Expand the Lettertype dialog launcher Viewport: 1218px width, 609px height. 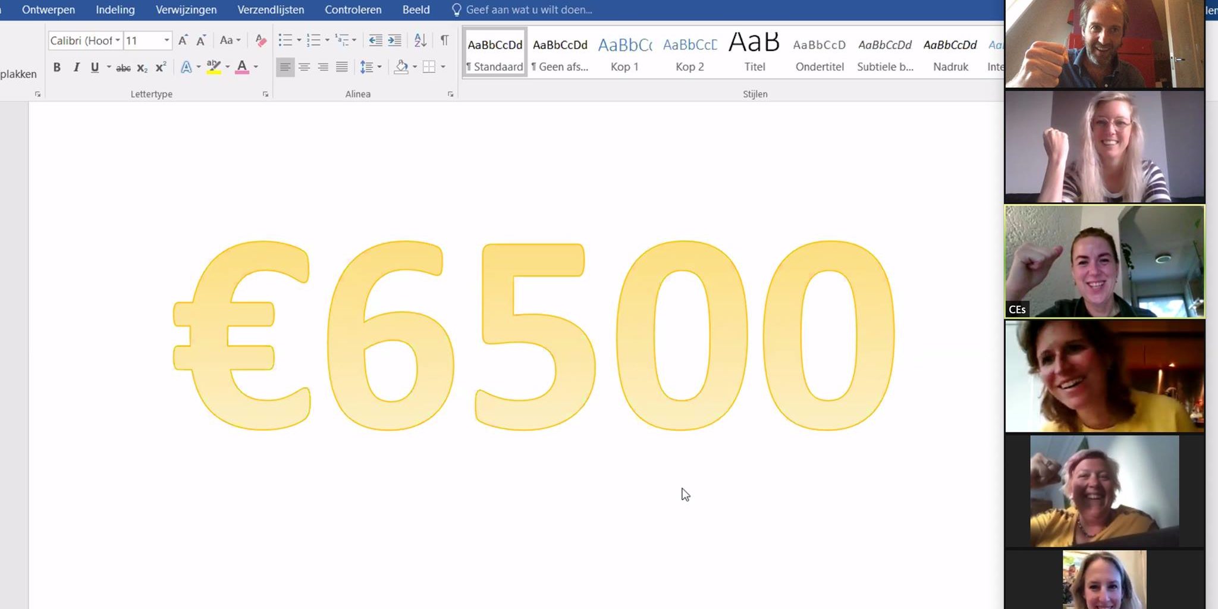coord(265,94)
